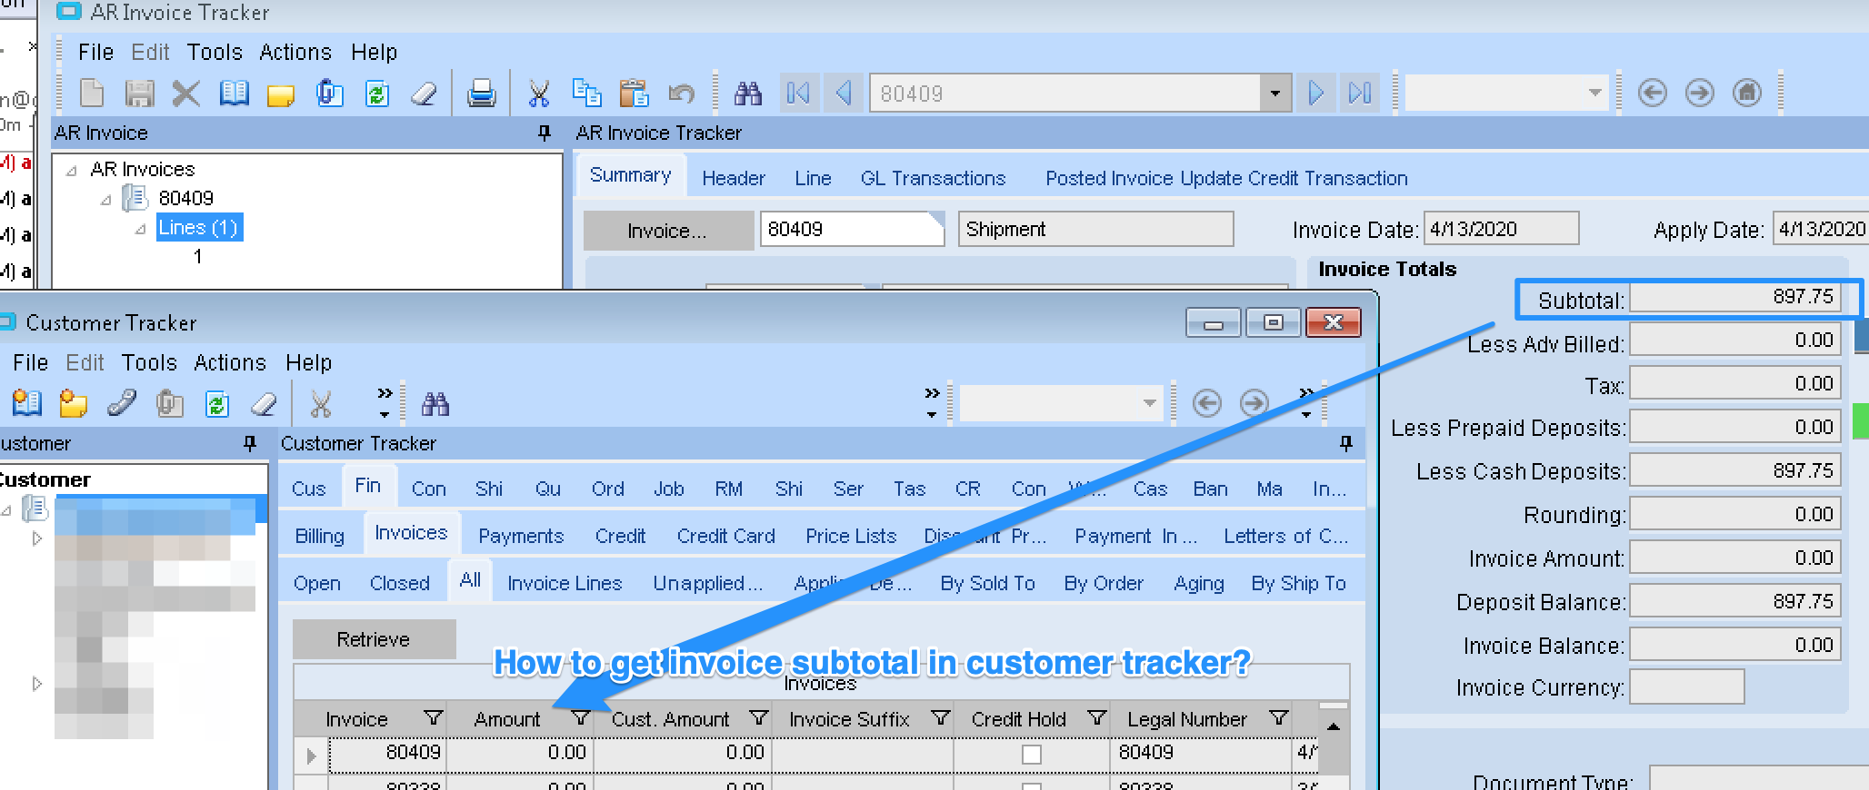The width and height of the screenshot is (1869, 790).
Task: Pin the AR Invoice tree panel
Action: click(545, 133)
